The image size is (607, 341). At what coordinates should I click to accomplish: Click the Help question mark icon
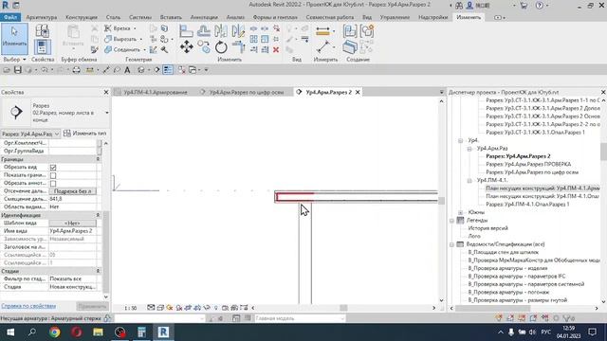540,6
